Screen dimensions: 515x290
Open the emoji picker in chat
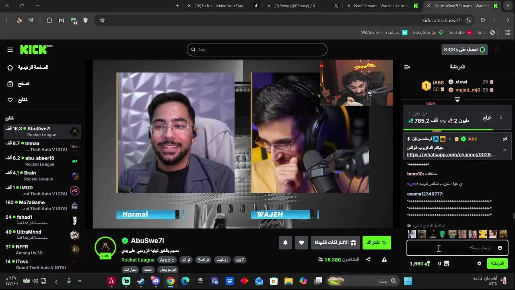tap(500, 248)
